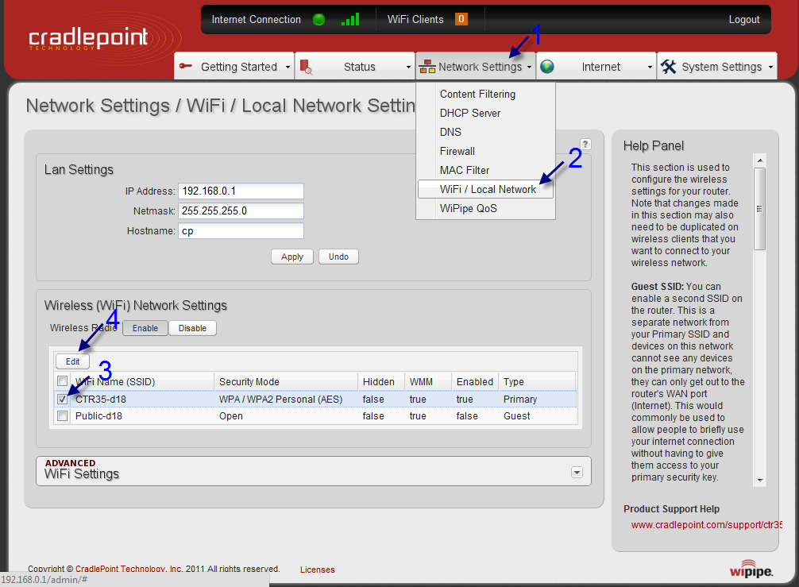Click the Hidden column header
The width and height of the screenshot is (799, 587).
pos(380,381)
